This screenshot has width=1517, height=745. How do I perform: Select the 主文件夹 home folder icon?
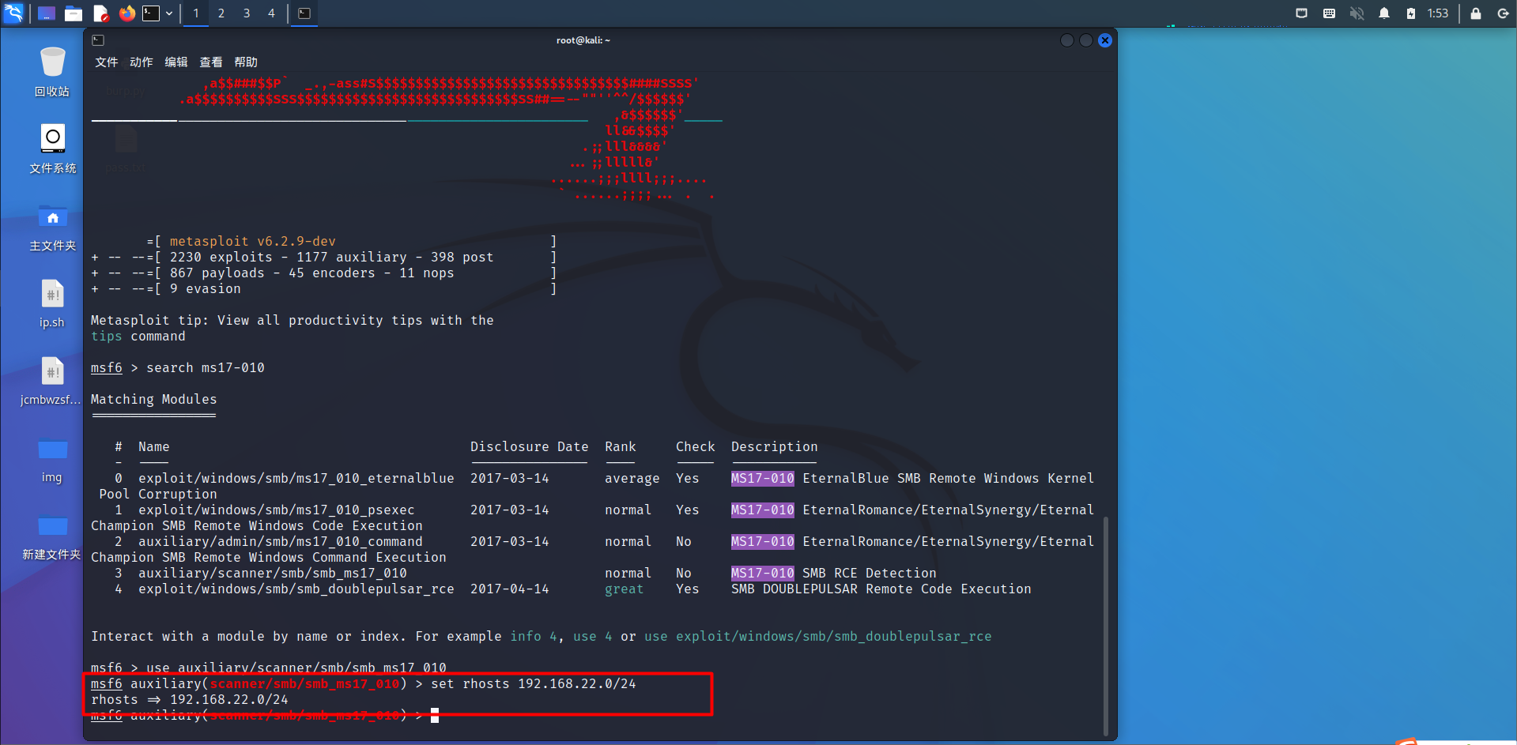point(52,226)
